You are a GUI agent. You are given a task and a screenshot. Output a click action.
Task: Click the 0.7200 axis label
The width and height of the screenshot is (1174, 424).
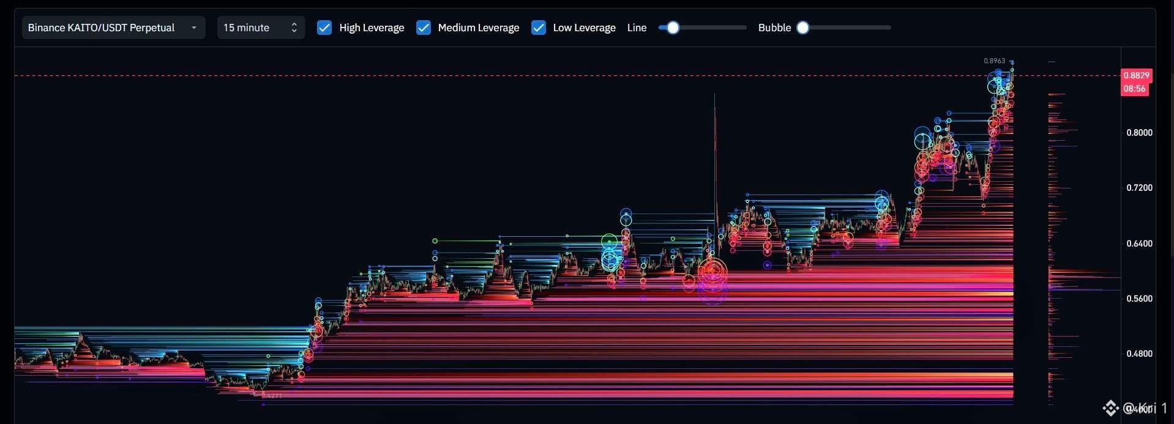[1139, 187]
